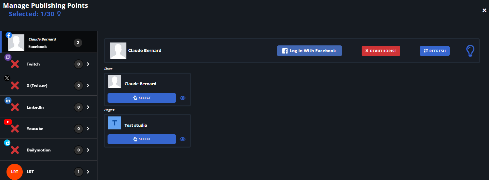Click the small lightbulb next to Selected 1/30
489x180 pixels.
pos(59,14)
